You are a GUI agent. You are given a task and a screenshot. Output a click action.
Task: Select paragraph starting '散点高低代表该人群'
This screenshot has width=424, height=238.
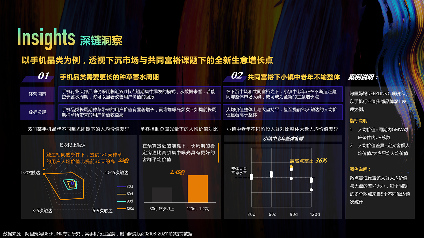[380, 190]
